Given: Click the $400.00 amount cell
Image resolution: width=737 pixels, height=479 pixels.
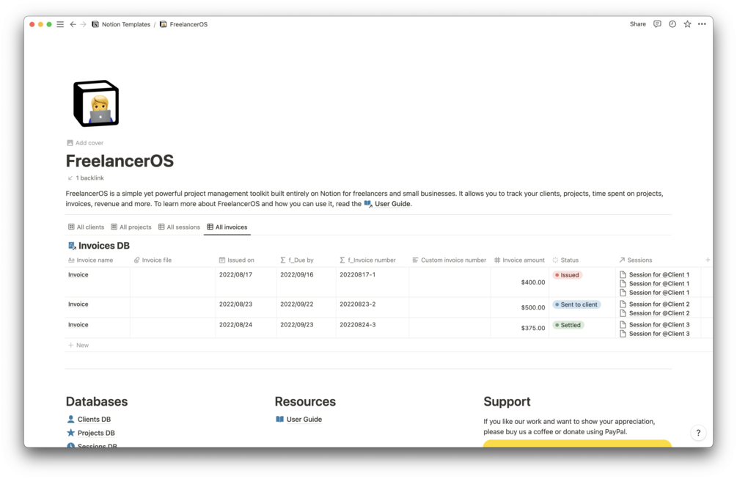Looking at the screenshot, I should click(x=519, y=282).
